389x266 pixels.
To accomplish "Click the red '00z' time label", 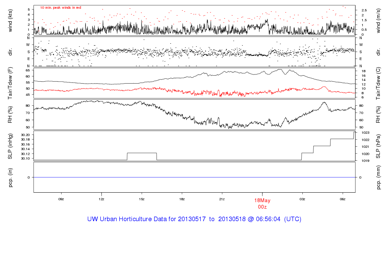I will pos(262,207).
